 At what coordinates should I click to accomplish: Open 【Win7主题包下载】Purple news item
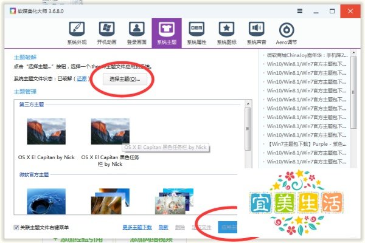point(307,144)
